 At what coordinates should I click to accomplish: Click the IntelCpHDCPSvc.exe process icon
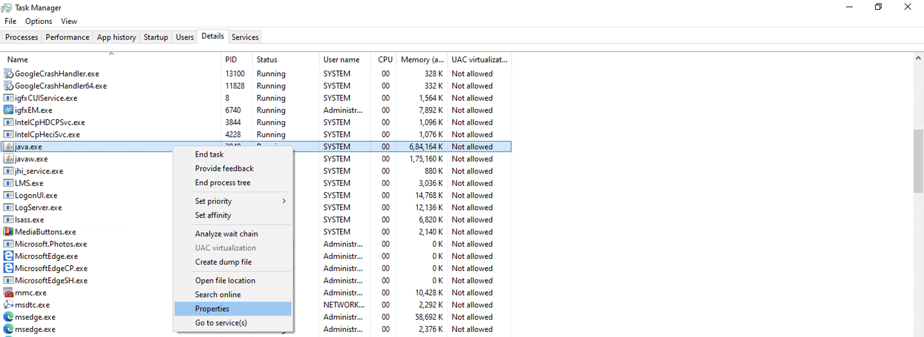pyautogui.click(x=8, y=122)
